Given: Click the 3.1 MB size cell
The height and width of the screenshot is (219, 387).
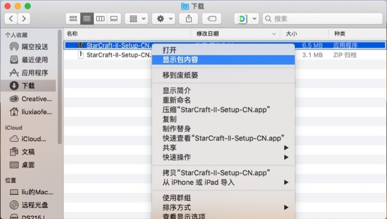Looking at the screenshot, I should coord(312,55).
